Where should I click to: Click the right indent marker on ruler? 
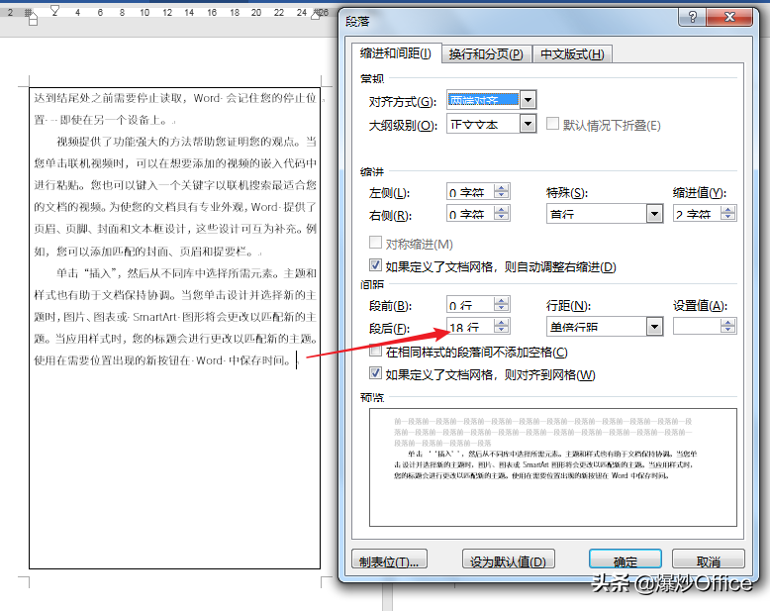[x=316, y=15]
